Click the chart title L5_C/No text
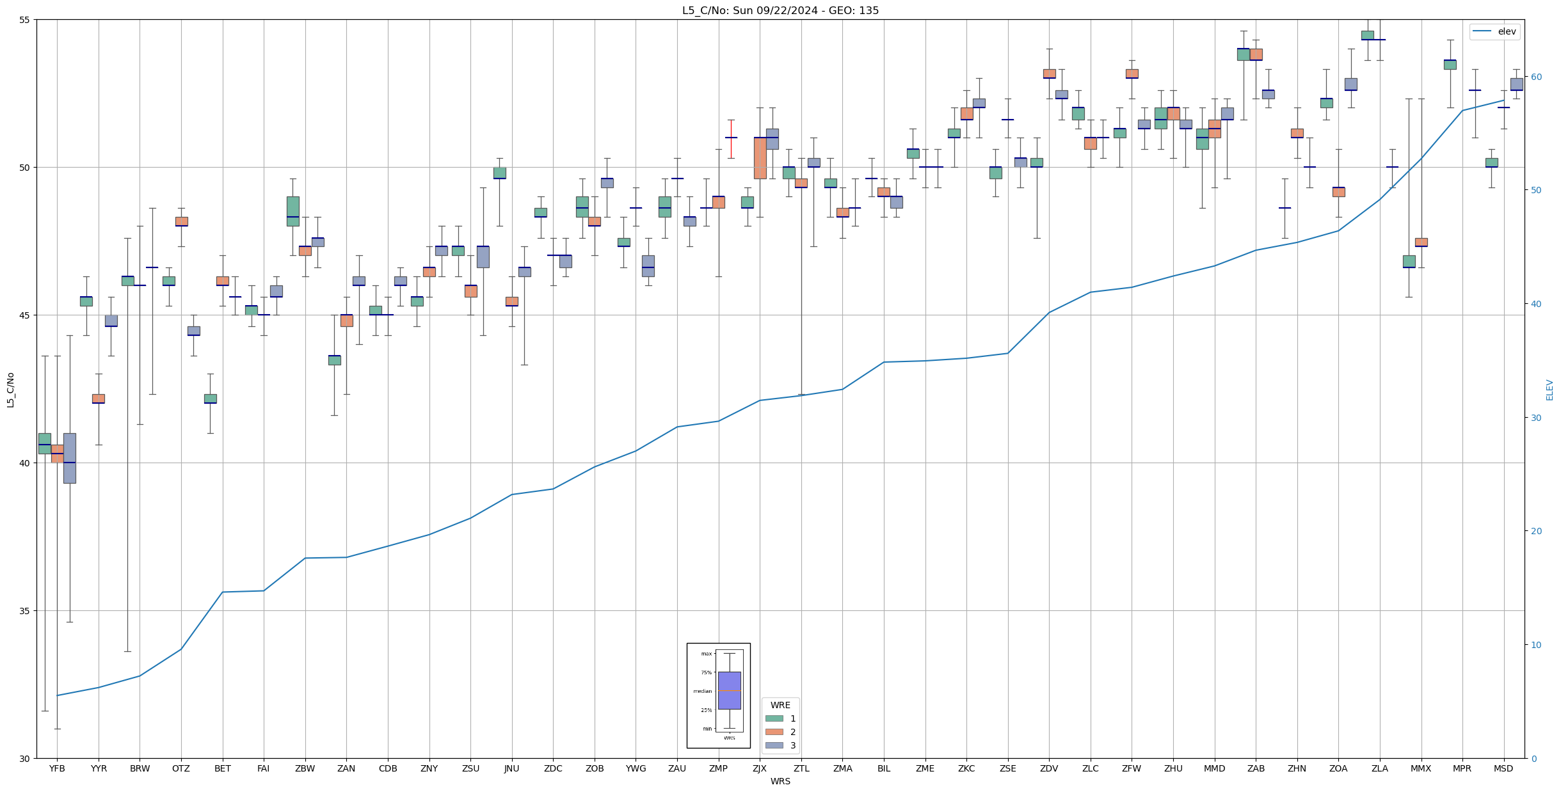This screenshot has height=792, width=1561. pos(780,10)
